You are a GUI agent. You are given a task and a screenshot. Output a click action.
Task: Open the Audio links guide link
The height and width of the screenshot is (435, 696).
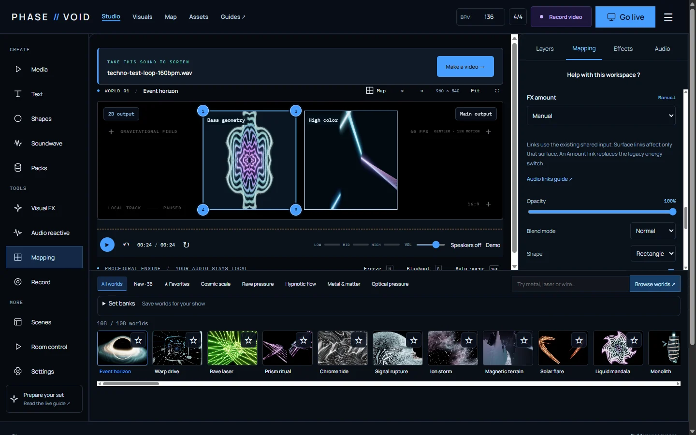click(x=550, y=179)
